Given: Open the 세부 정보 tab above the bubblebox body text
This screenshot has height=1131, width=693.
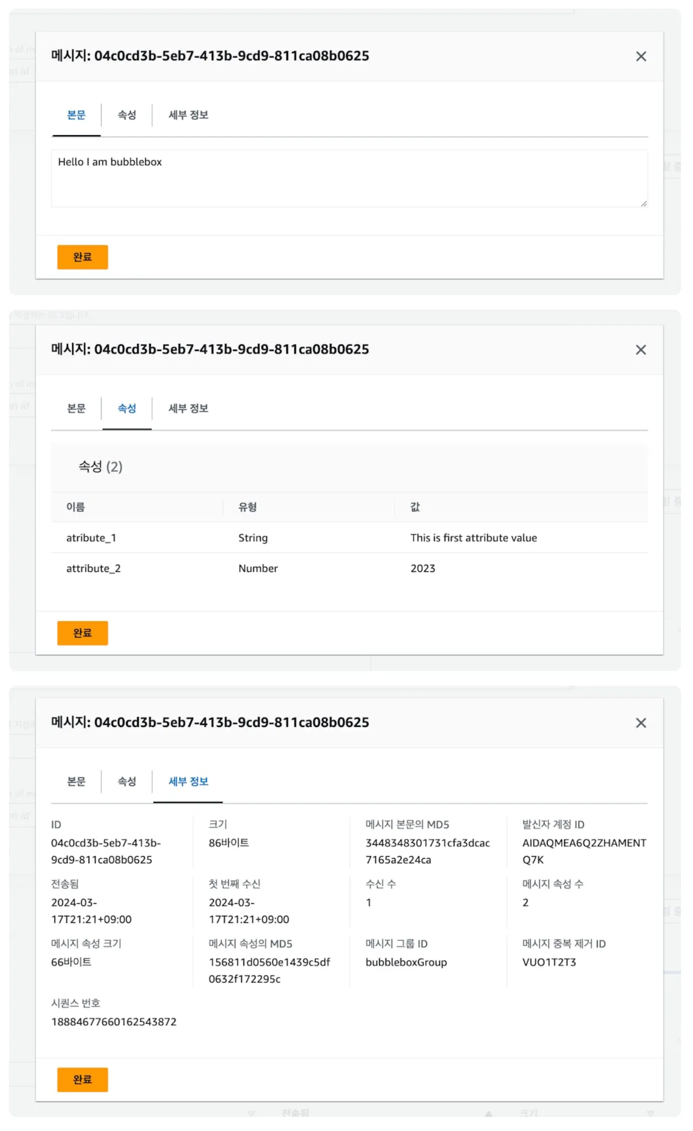Looking at the screenshot, I should 188,115.
